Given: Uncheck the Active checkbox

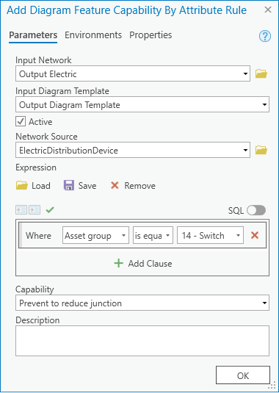Looking at the screenshot, I should (21, 122).
